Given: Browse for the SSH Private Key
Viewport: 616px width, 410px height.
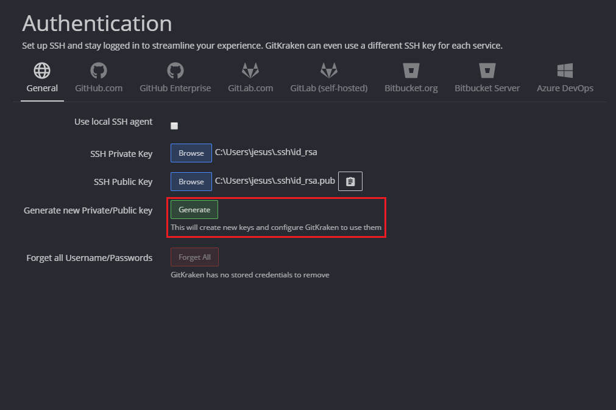Looking at the screenshot, I should (x=191, y=153).
